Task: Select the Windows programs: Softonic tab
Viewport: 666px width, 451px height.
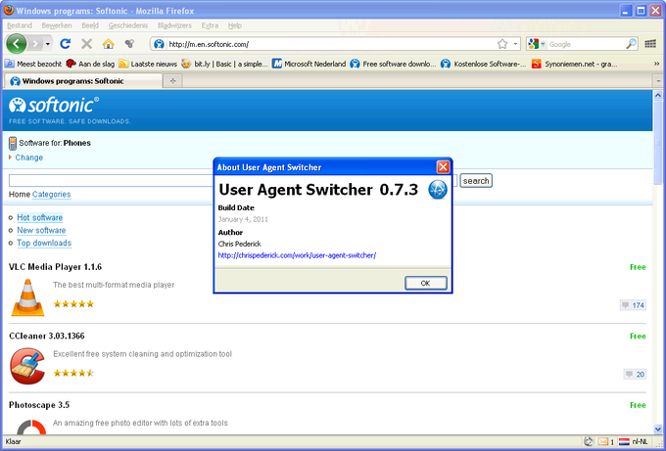Action: pos(83,81)
